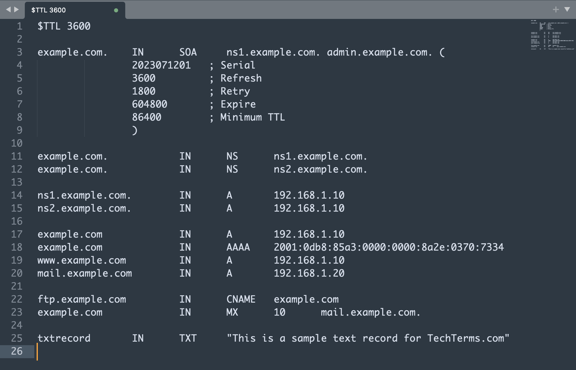Click the AAAA record IPv6 address
Viewport: 576px width, 370px height.
pyautogui.click(x=389, y=247)
